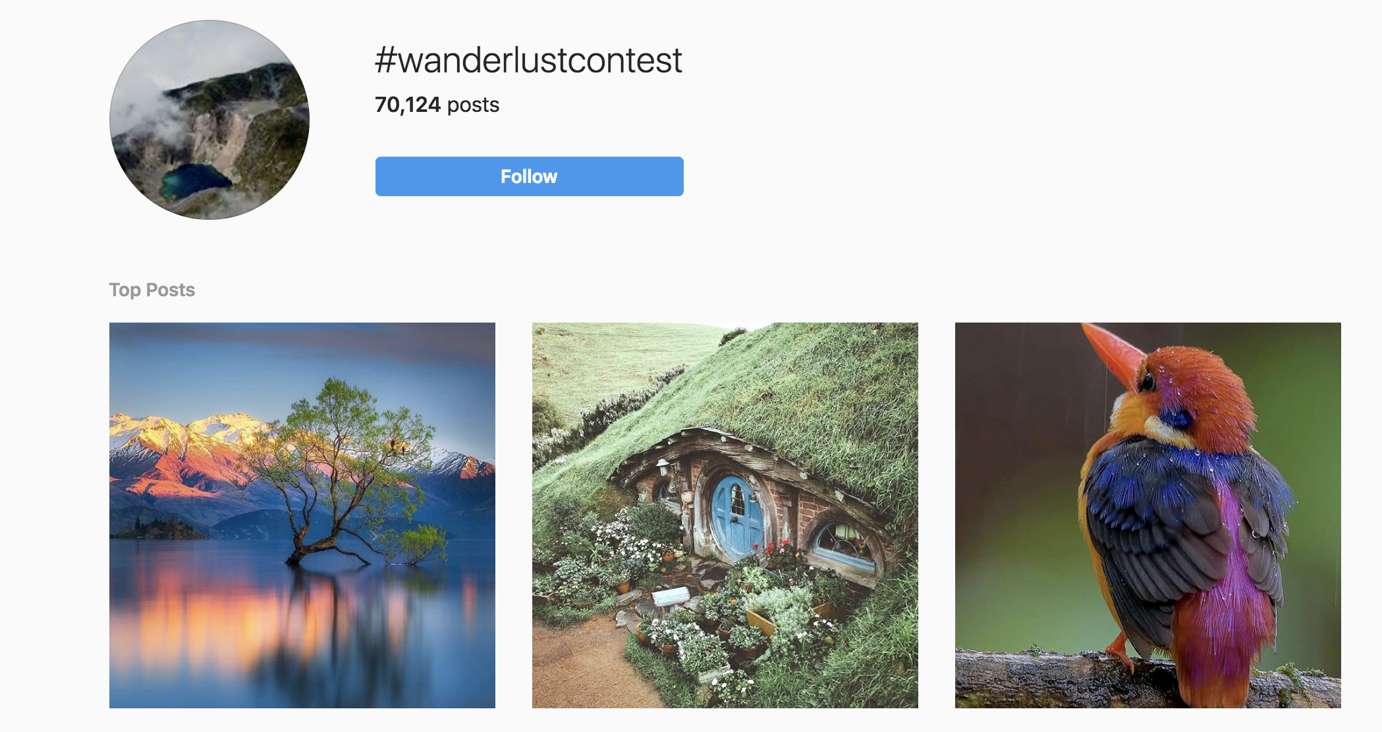Open the hashtag's circular crater lake avatar

point(209,120)
